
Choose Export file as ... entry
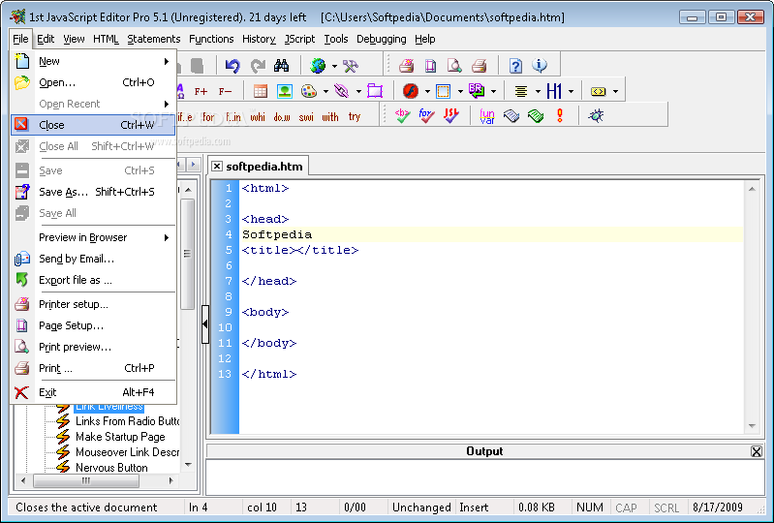pos(93,280)
